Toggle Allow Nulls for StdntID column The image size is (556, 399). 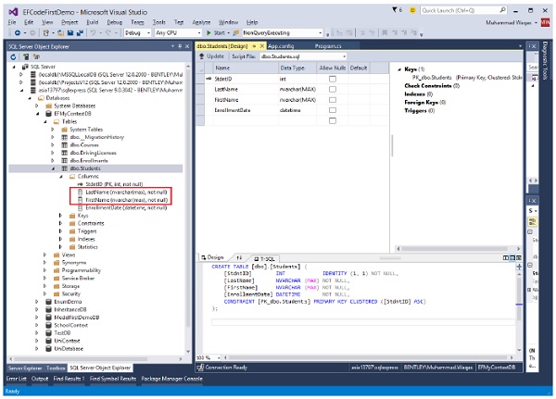(x=332, y=80)
